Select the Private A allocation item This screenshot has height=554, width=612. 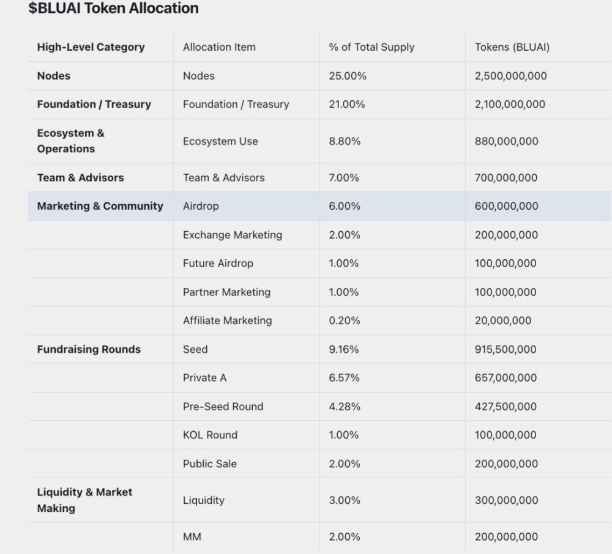204,378
